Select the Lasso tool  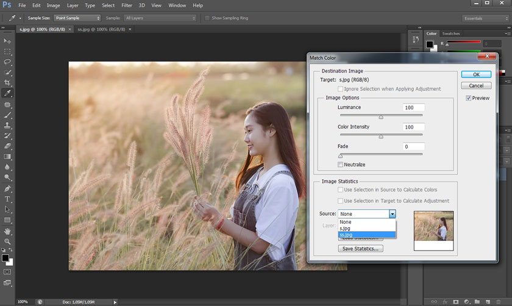[x=7, y=62]
